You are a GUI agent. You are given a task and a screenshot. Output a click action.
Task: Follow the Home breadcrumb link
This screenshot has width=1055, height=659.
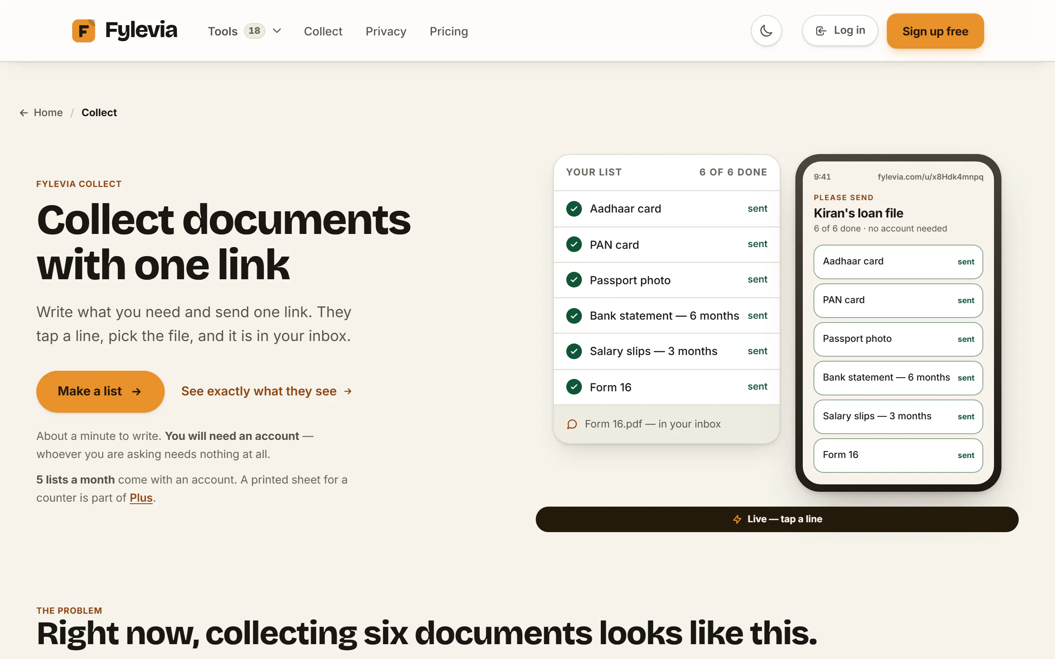tap(48, 112)
